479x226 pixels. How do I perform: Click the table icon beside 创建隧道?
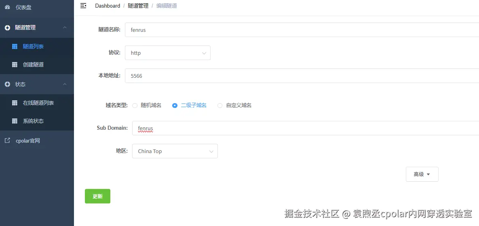tap(15, 64)
